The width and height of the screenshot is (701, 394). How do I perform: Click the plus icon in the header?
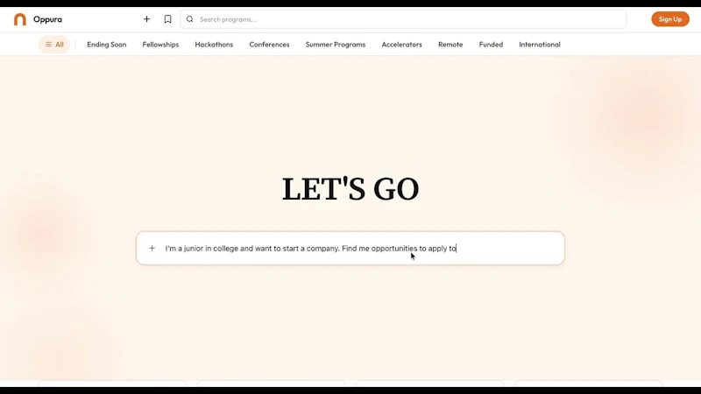click(146, 19)
